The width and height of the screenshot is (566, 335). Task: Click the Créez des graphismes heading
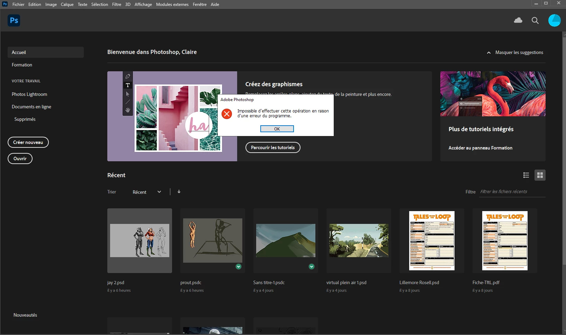click(274, 84)
